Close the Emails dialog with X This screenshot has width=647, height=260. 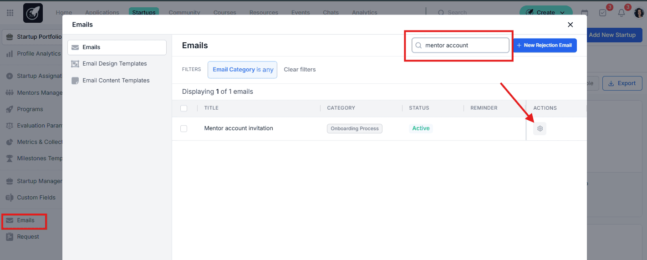point(570,25)
